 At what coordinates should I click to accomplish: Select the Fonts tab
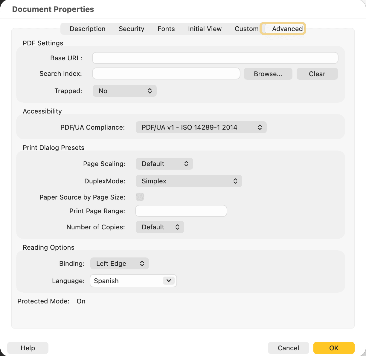coord(166,29)
